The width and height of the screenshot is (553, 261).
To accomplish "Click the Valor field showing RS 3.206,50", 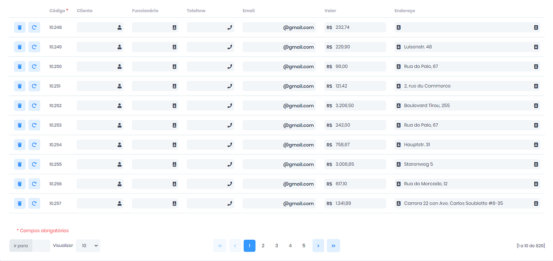I will (355, 105).
